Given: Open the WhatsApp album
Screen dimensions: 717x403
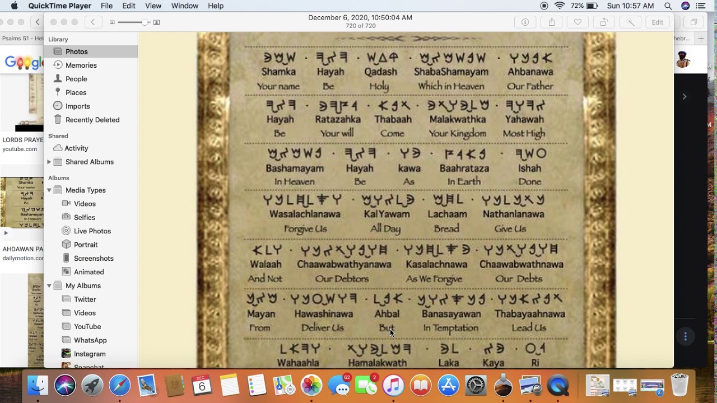Looking at the screenshot, I should (91, 340).
